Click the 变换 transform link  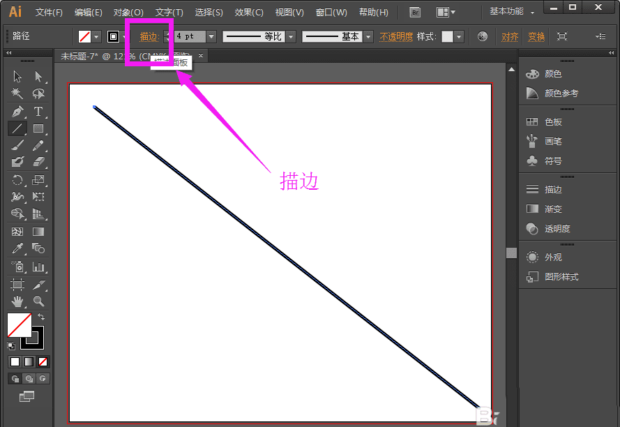(x=536, y=37)
